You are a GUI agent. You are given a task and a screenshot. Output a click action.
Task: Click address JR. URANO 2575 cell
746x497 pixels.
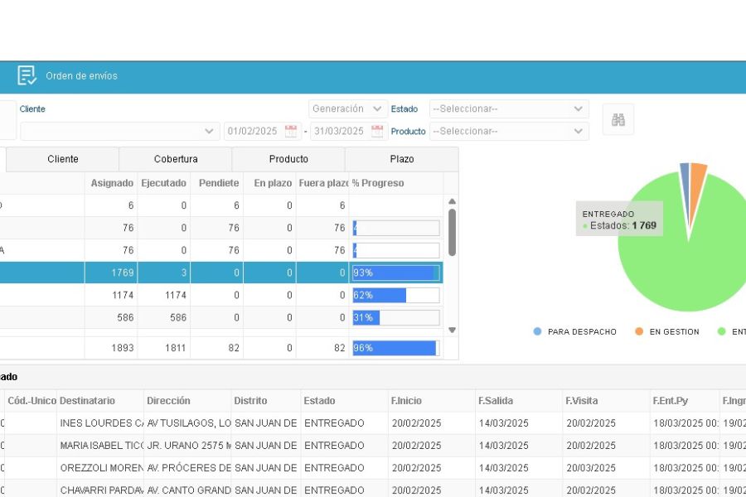pyautogui.click(x=189, y=446)
